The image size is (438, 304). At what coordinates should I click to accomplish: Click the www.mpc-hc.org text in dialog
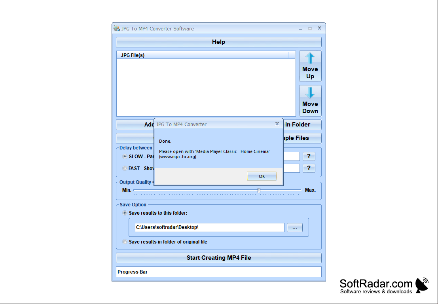pos(178,157)
